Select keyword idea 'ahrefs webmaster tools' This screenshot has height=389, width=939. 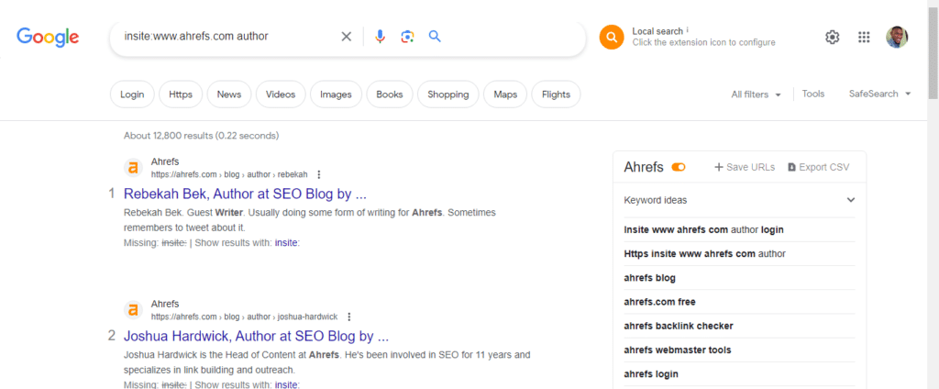(678, 350)
